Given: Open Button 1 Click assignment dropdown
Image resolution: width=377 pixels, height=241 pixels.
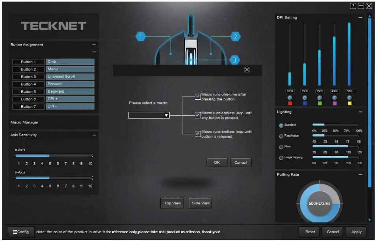Looking at the screenshot, I should coord(70,62).
